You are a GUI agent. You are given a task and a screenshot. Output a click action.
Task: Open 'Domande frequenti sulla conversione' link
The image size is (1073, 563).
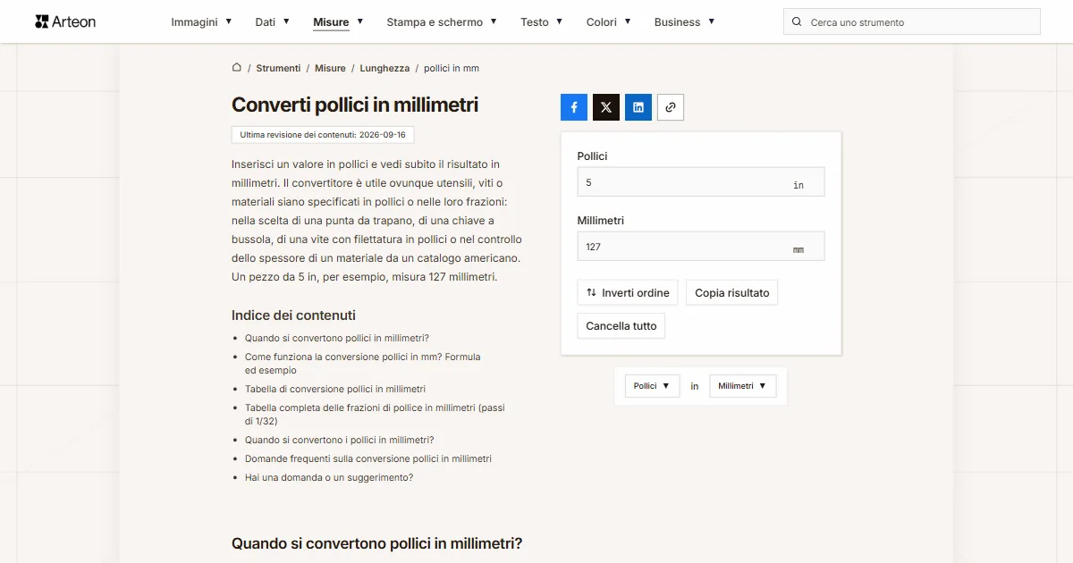pyautogui.click(x=368, y=458)
